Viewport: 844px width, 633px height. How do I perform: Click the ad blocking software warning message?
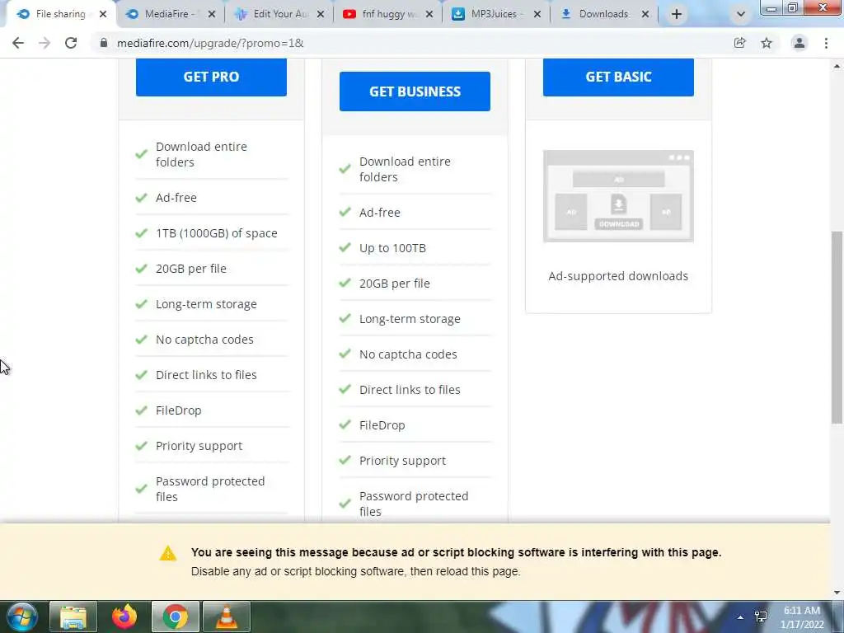click(456, 553)
